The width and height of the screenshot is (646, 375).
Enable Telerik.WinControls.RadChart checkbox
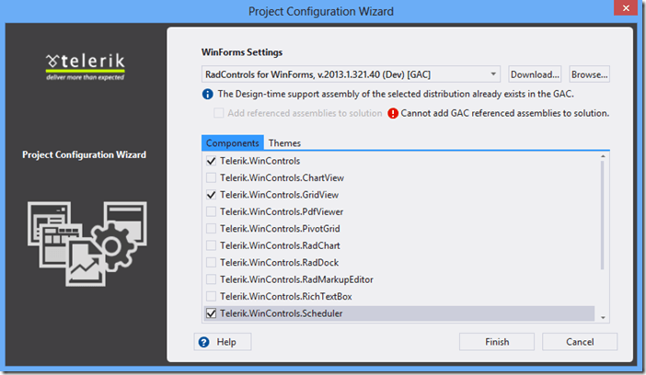click(x=211, y=245)
